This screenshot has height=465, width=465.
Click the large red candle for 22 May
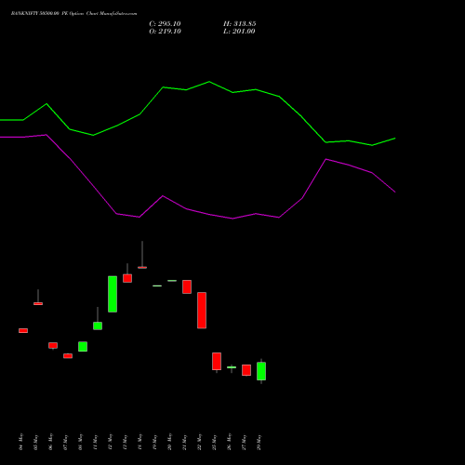click(x=202, y=311)
